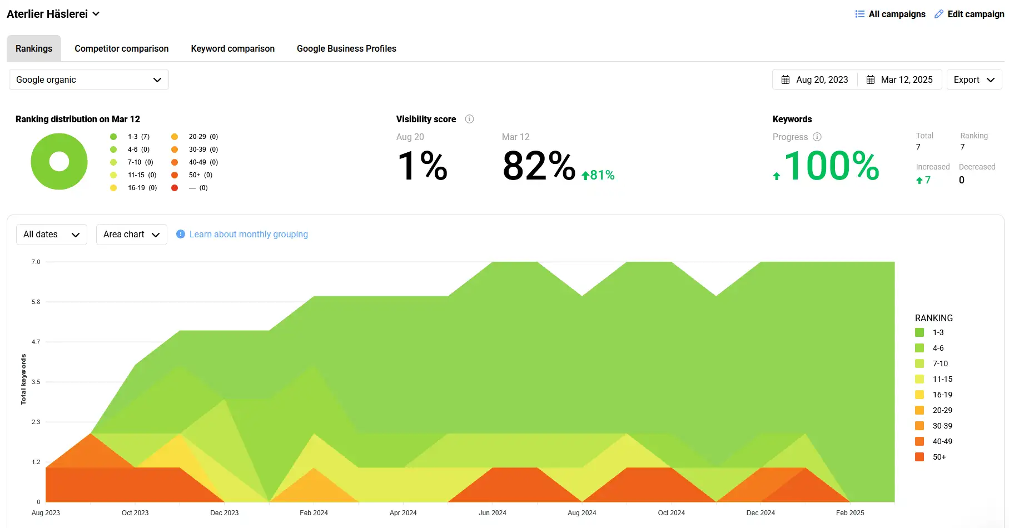
Task: Click the end date calendar icon
Action: coord(871,79)
